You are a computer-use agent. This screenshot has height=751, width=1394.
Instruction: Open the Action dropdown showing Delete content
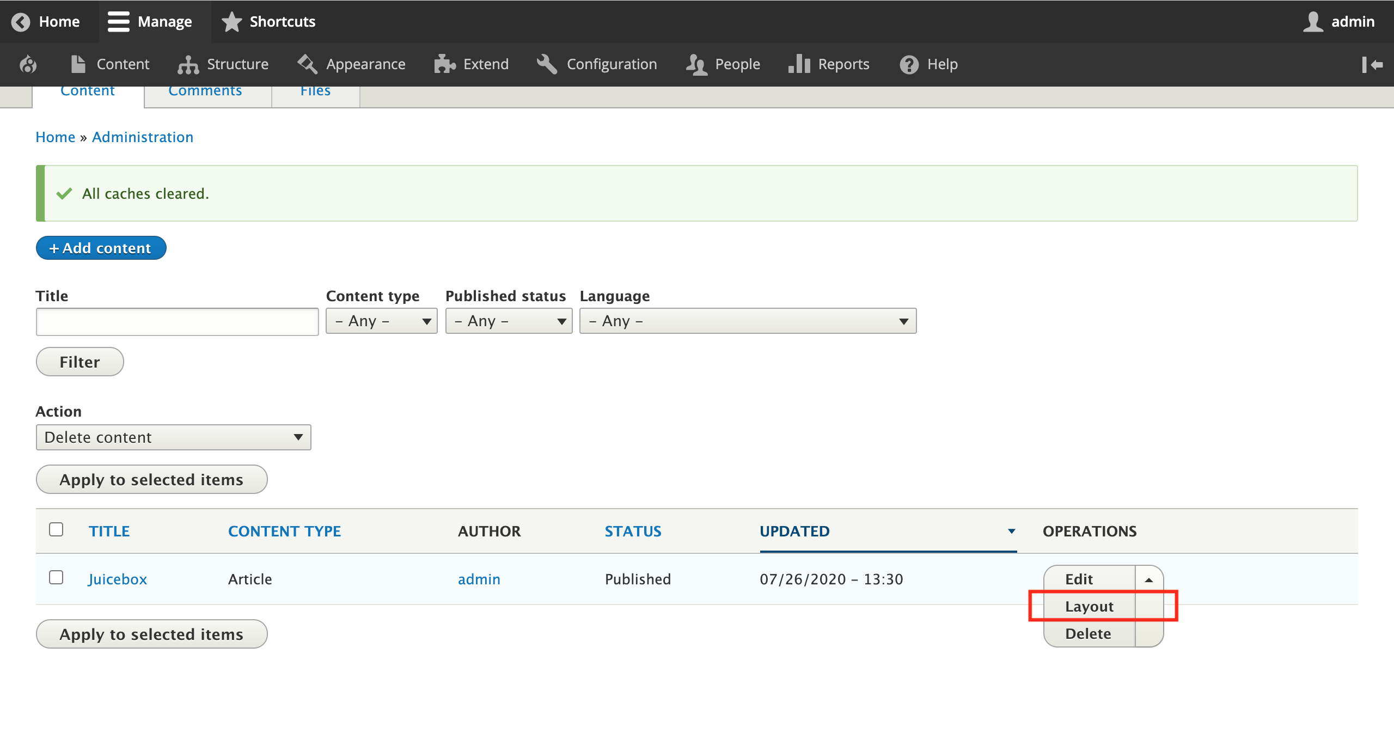tap(173, 437)
